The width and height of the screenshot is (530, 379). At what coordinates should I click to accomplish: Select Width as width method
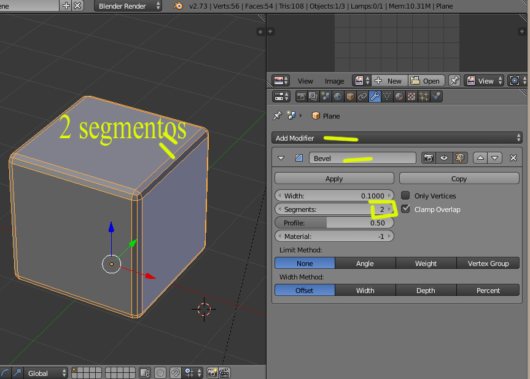coord(365,290)
